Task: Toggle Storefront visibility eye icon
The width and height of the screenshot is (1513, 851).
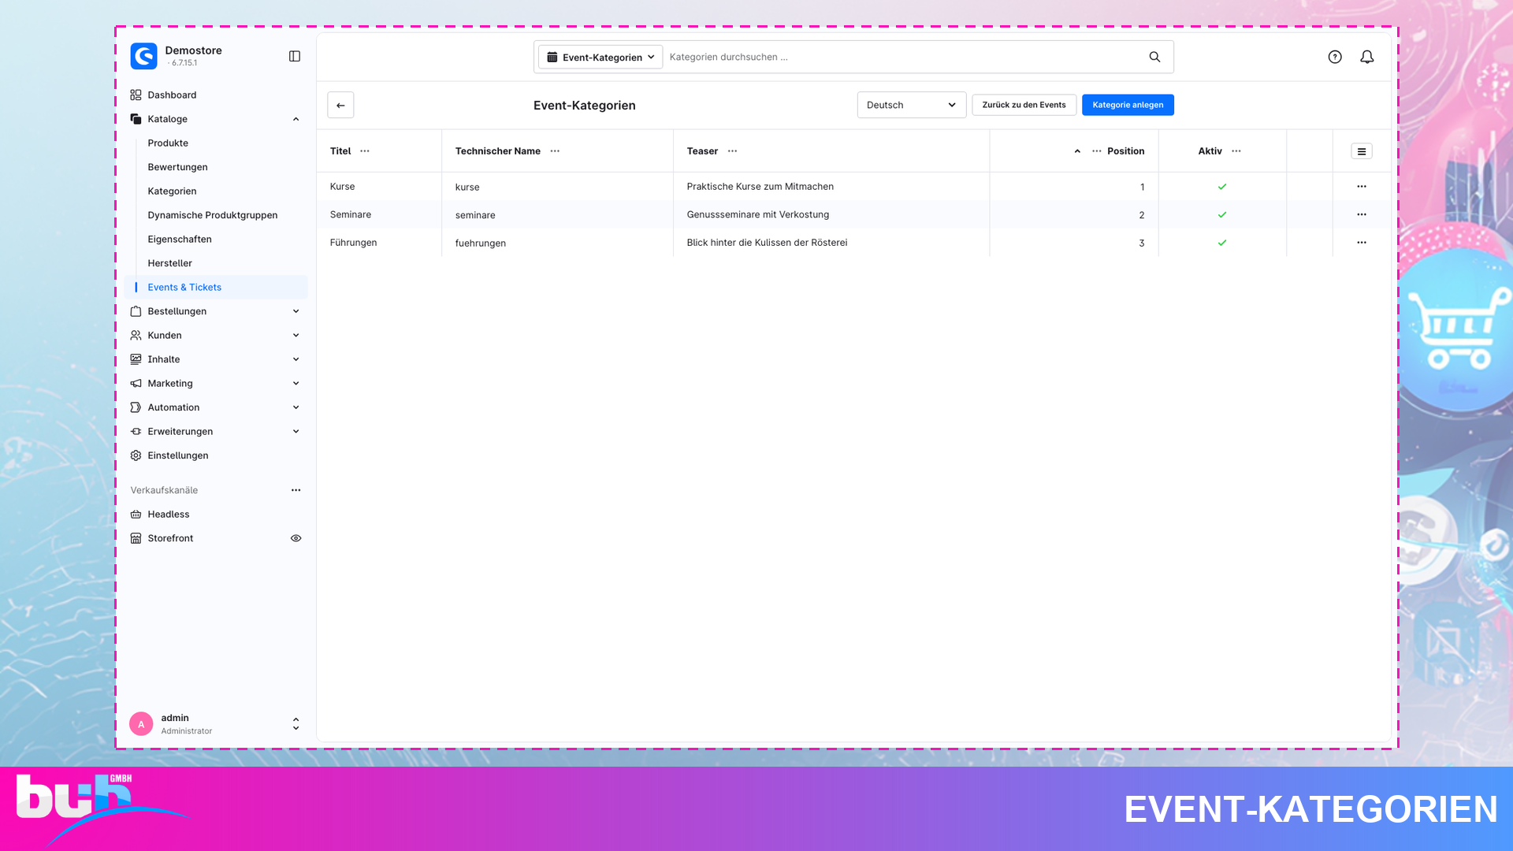Action: [x=296, y=538]
